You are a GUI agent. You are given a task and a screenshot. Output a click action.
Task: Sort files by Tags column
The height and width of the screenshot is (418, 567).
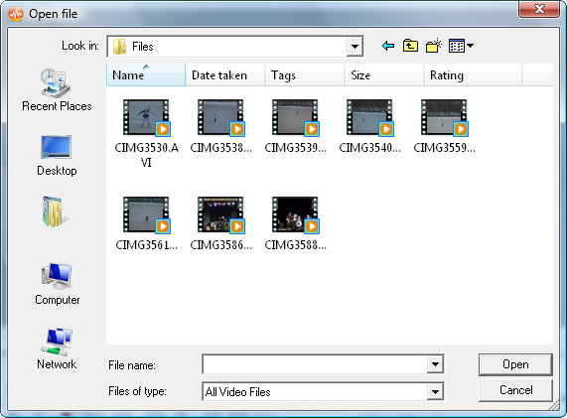[x=305, y=74]
